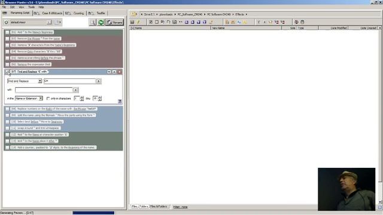This screenshot has height=215, width=383.
Task: Switch to the Counting tab
Action: [75, 13]
